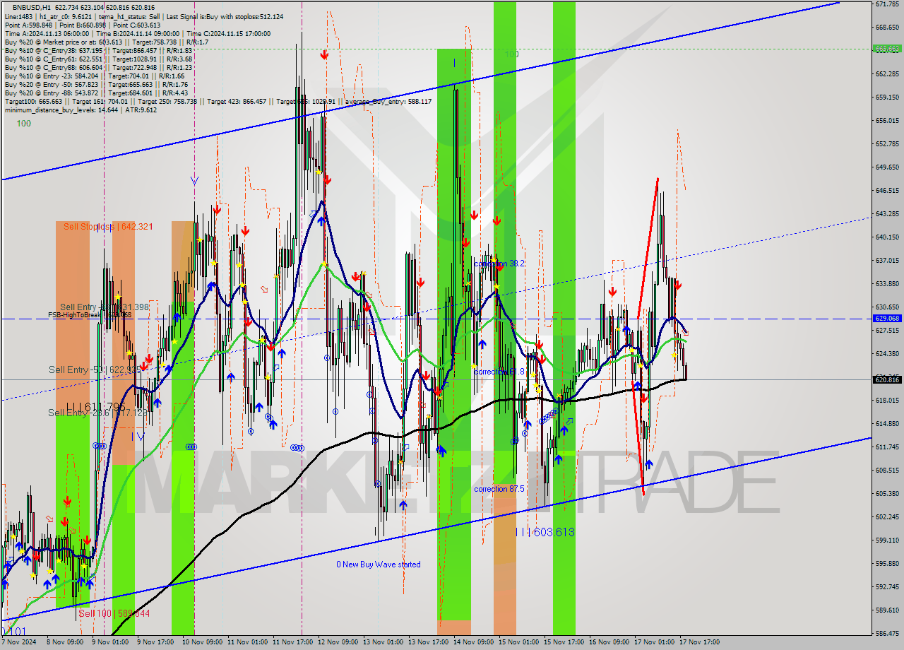Image resolution: width=904 pixels, height=650 pixels.
Task: Select the '0 New Buy Wave started' annotation
Action: coord(379,565)
